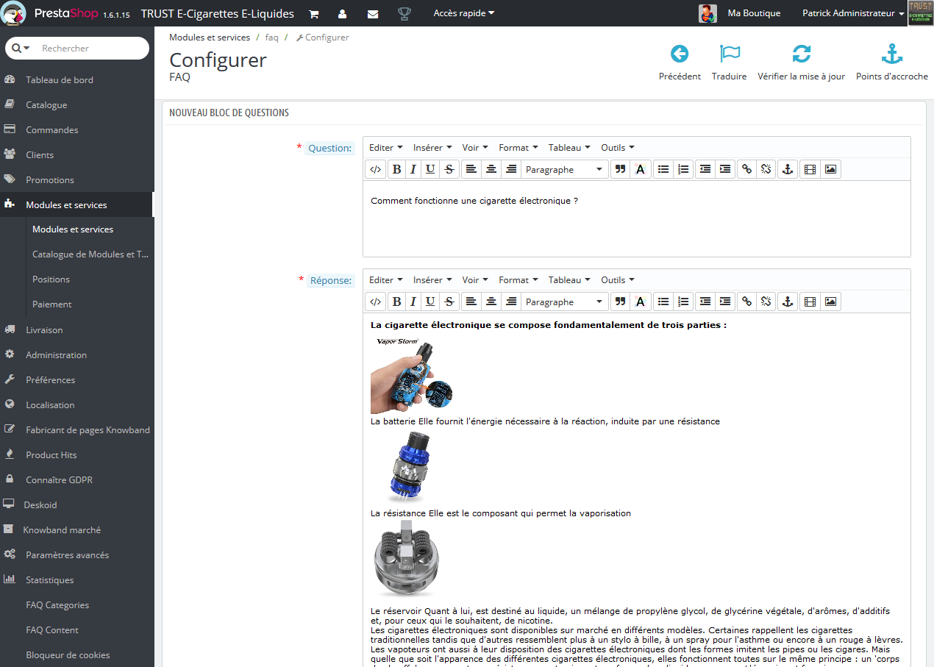
Task: Click source code icon in Question editor
Action: coord(376,169)
